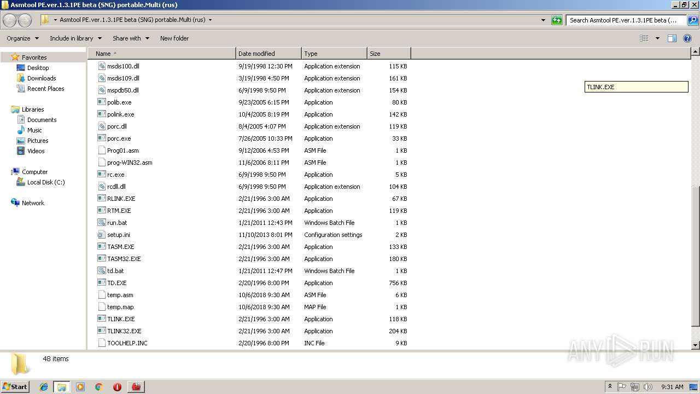The height and width of the screenshot is (394, 700).
Task: Open the Documents library
Action: (x=42, y=120)
